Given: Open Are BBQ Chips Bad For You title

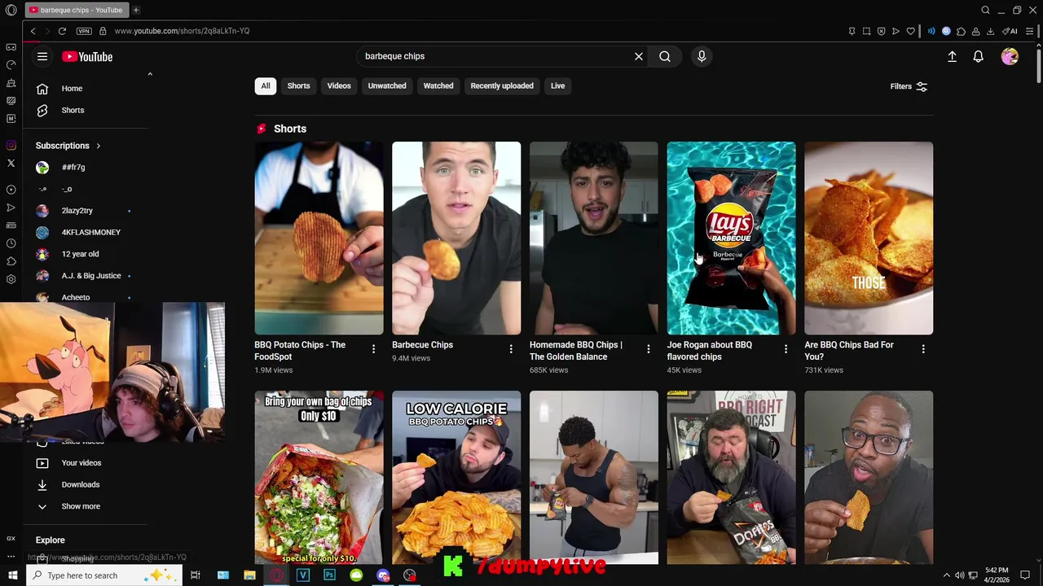Looking at the screenshot, I should pos(849,351).
